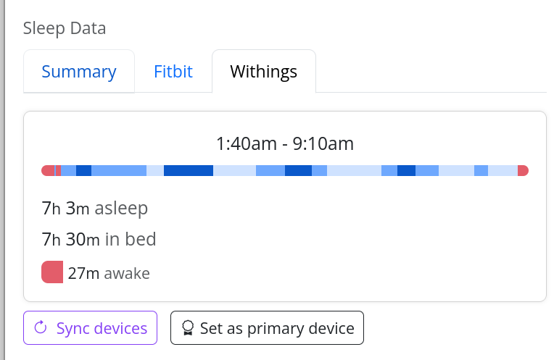Click the 7h 30m in bed stat
Viewport: 554px width, 360px height.
99,239
